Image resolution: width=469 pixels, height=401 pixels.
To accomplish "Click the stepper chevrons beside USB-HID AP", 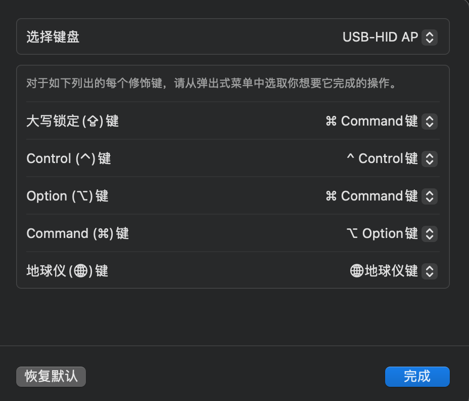I will [429, 36].
